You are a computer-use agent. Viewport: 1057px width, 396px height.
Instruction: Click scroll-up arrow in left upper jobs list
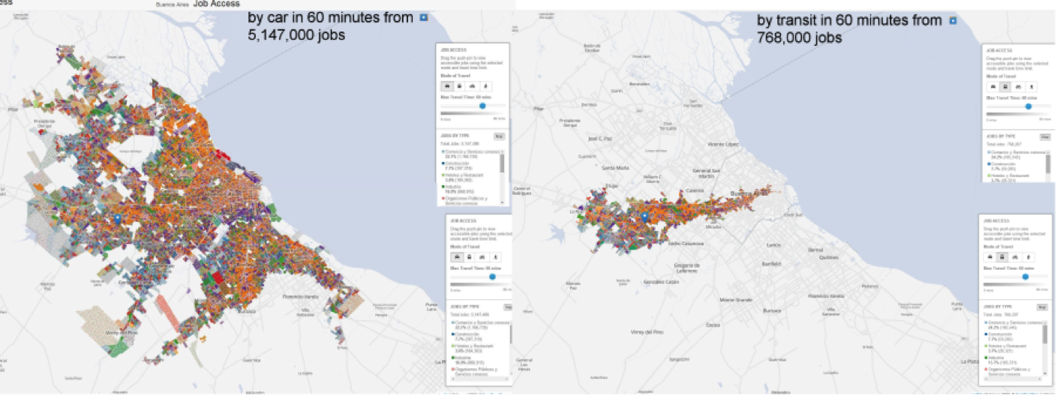coord(502,151)
